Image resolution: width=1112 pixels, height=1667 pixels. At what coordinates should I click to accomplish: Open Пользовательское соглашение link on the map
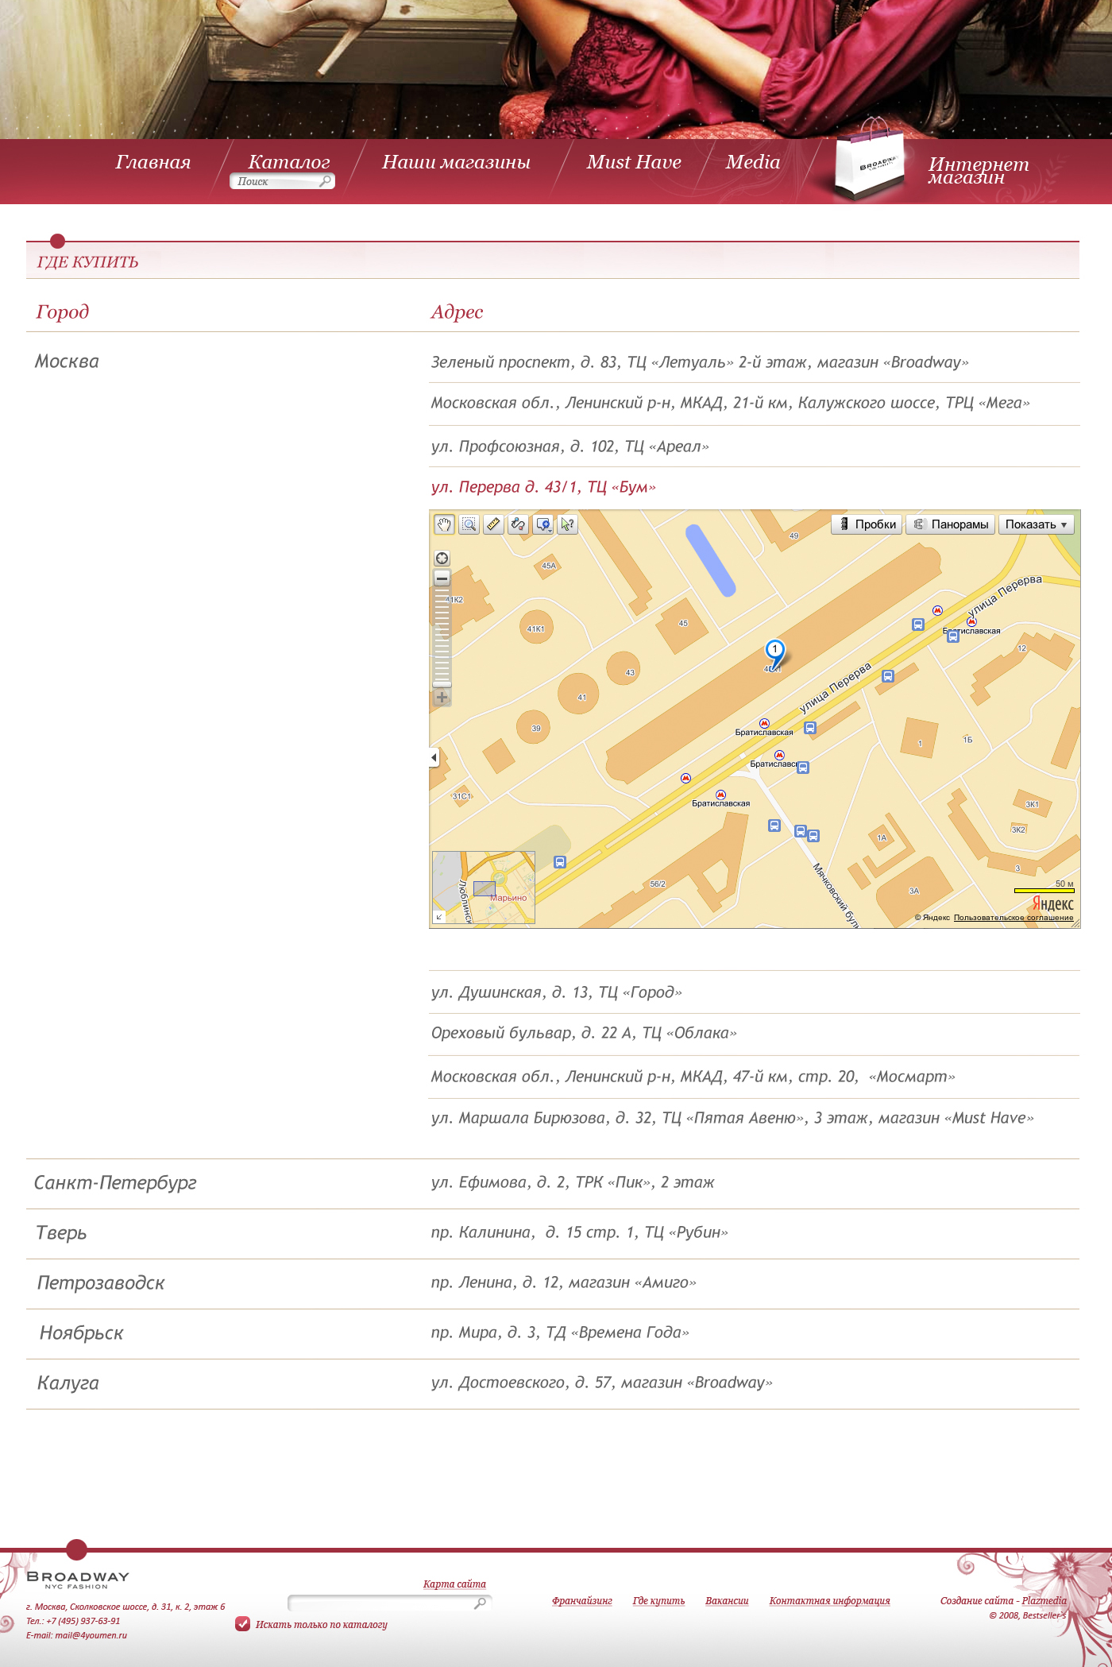pyautogui.click(x=1014, y=918)
